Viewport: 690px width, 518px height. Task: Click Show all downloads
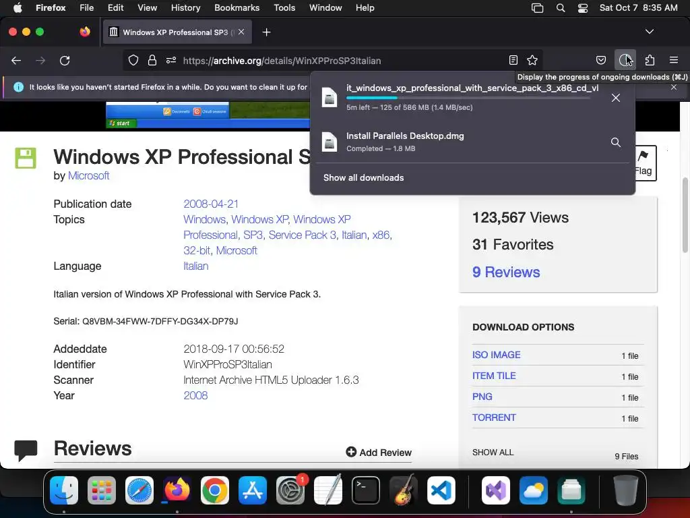tap(363, 177)
